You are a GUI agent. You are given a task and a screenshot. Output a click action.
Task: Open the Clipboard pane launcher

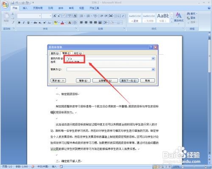click(14, 29)
